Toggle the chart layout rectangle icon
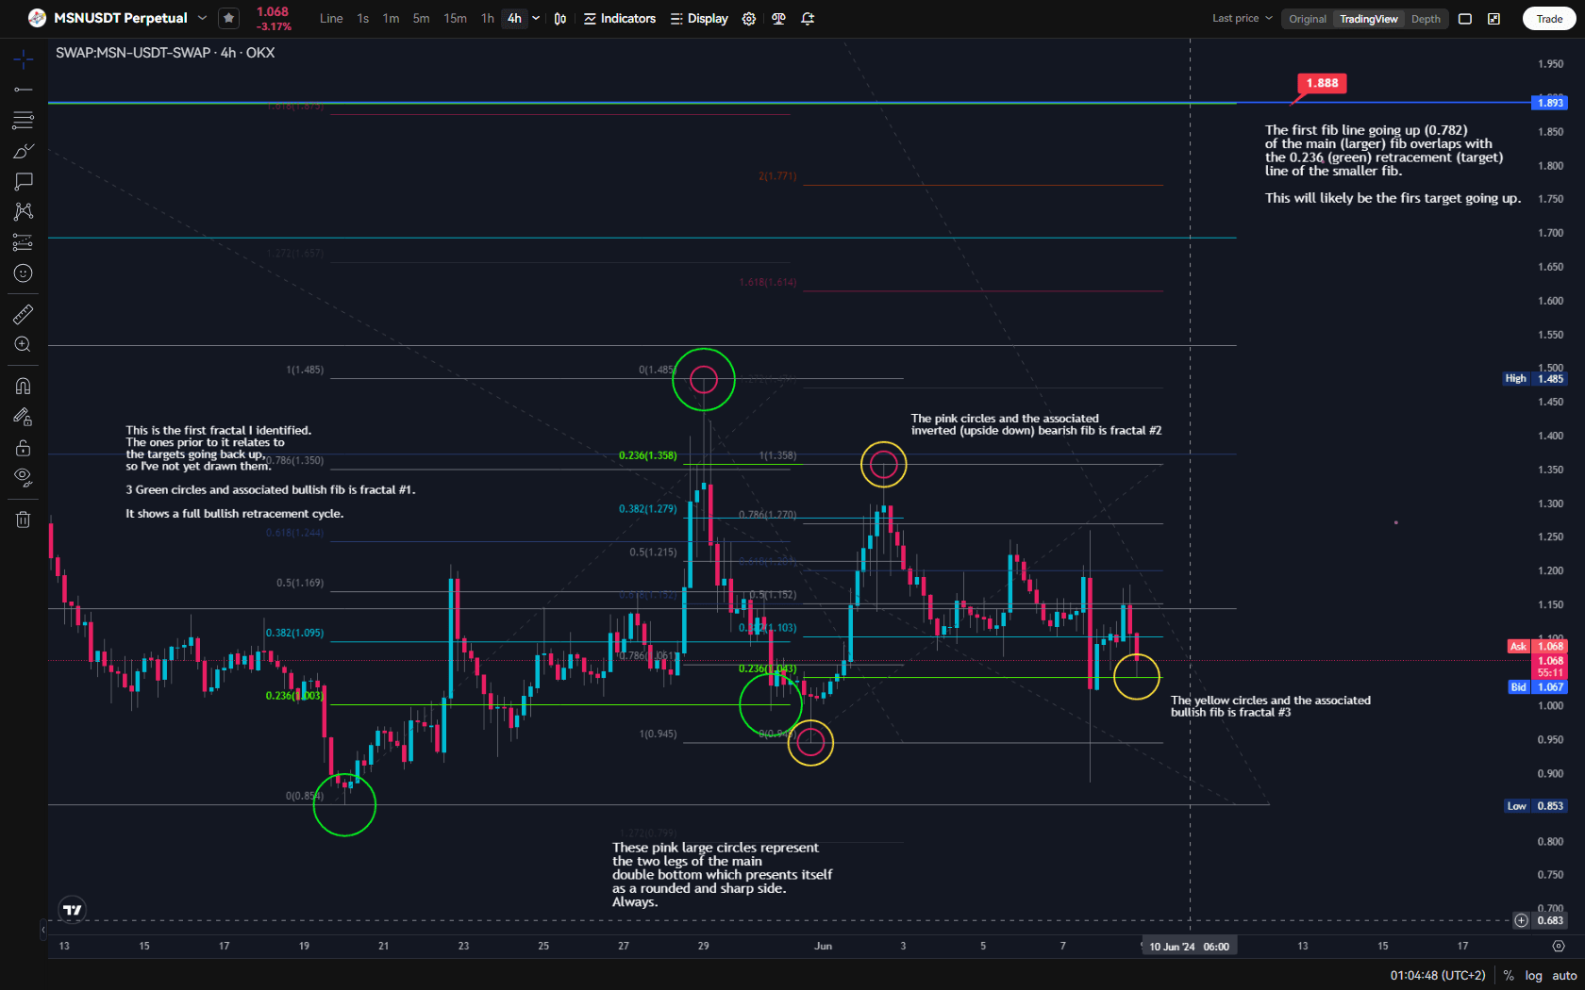The width and height of the screenshot is (1585, 990). [x=1465, y=19]
